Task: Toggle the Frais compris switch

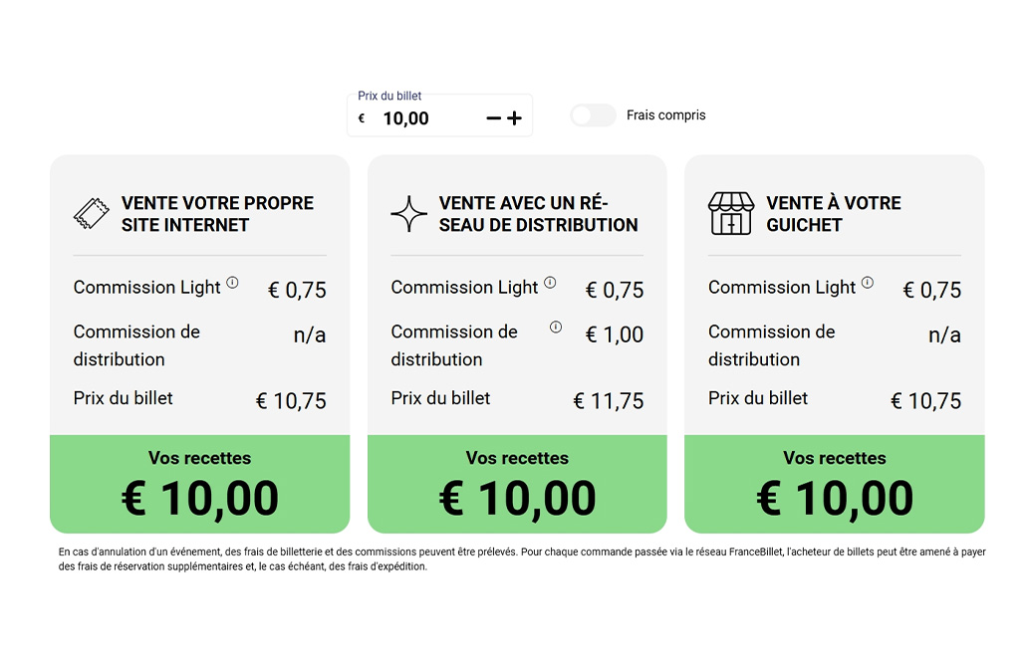Action: 593,115
